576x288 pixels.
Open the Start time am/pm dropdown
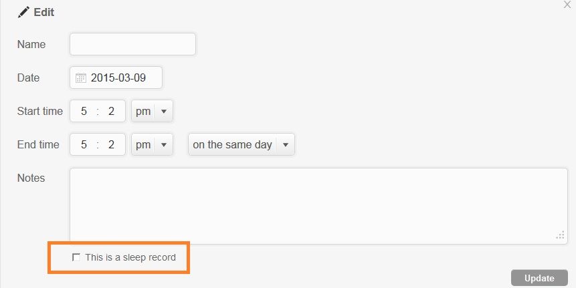152,111
